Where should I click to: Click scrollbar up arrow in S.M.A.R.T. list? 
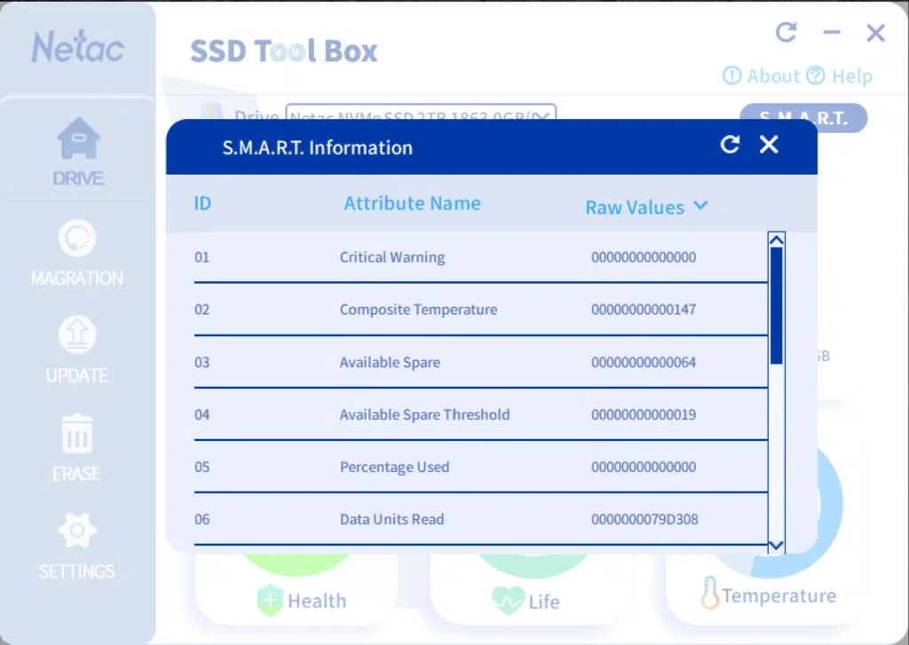(776, 240)
